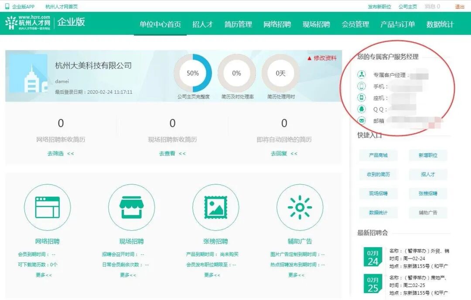Expand 更多<< under 网络招聘
The width and height of the screenshot is (471, 300).
tap(44, 275)
